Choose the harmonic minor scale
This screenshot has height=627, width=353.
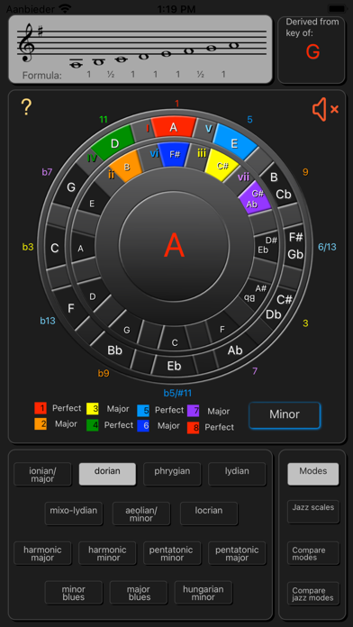(107, 553)
